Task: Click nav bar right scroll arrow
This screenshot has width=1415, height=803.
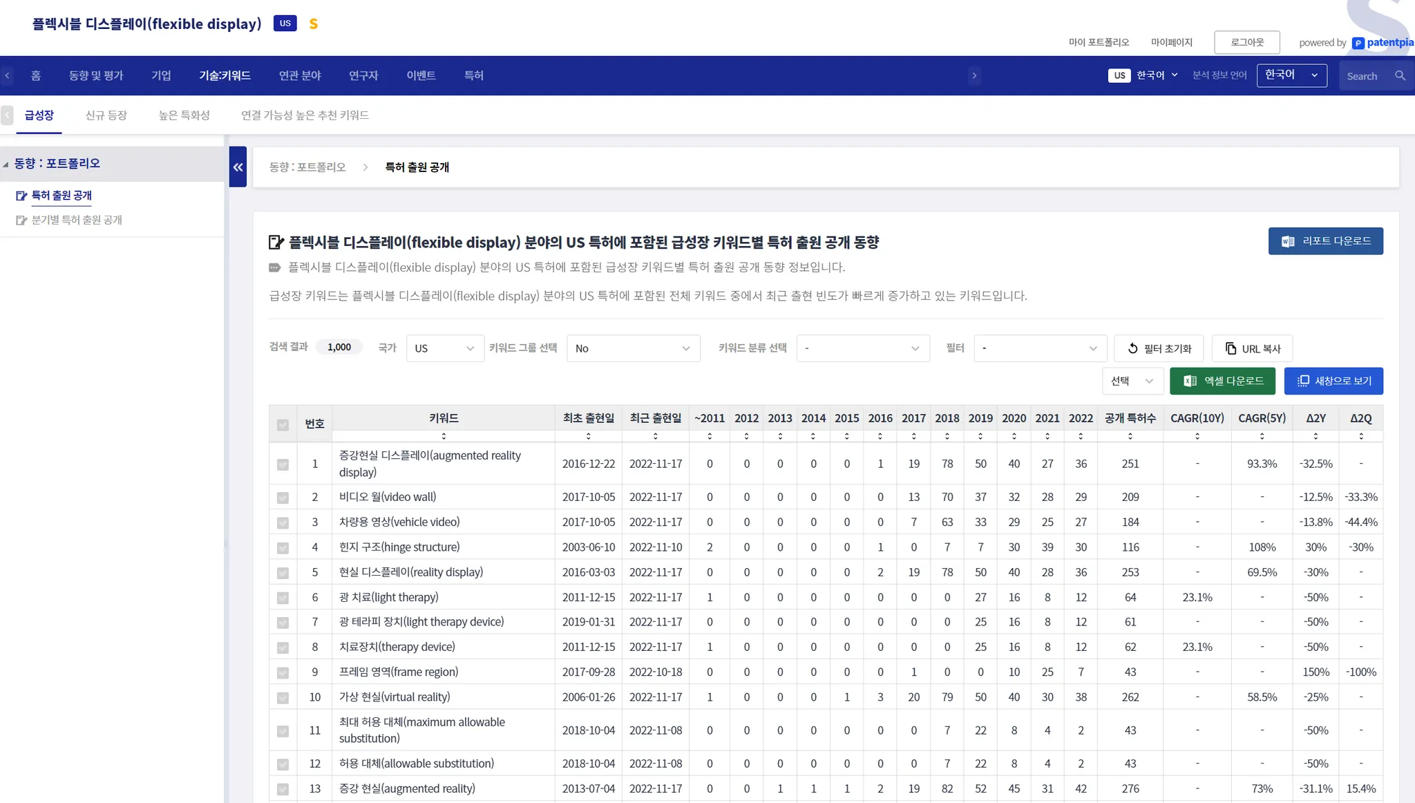Action: [x=974, y=75]
